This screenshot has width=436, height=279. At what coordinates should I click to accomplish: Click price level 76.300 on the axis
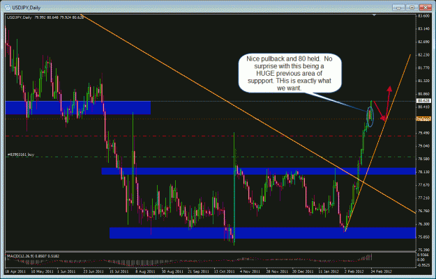coord(423,224)
